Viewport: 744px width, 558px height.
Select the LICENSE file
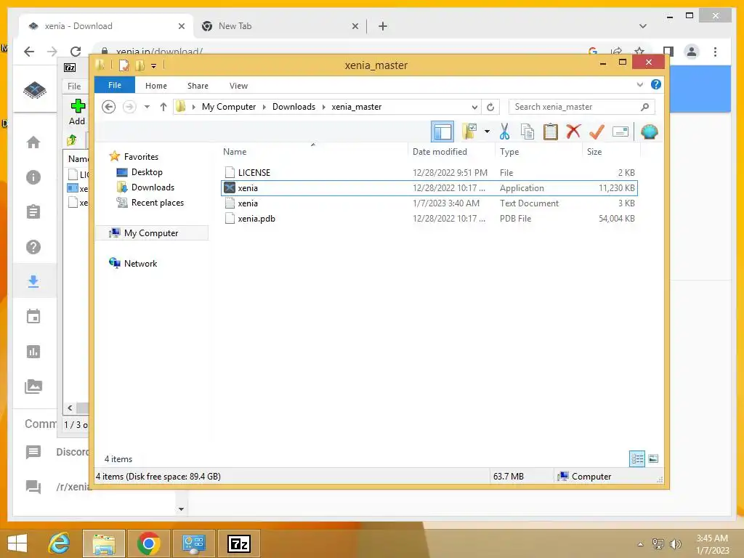[x=429, y=173]
